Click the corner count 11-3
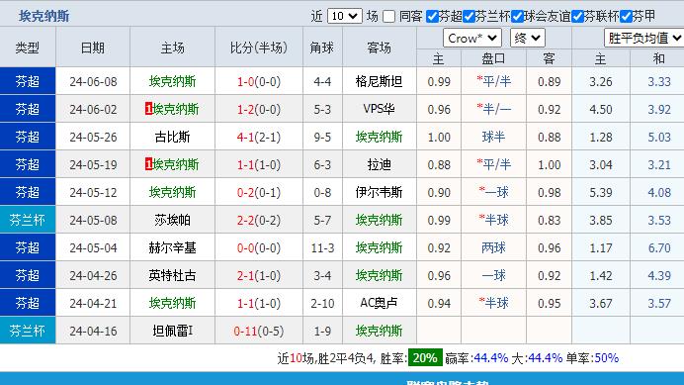This screenshot has height=385, width=684. pyautogui.click(x=322, y=247)
